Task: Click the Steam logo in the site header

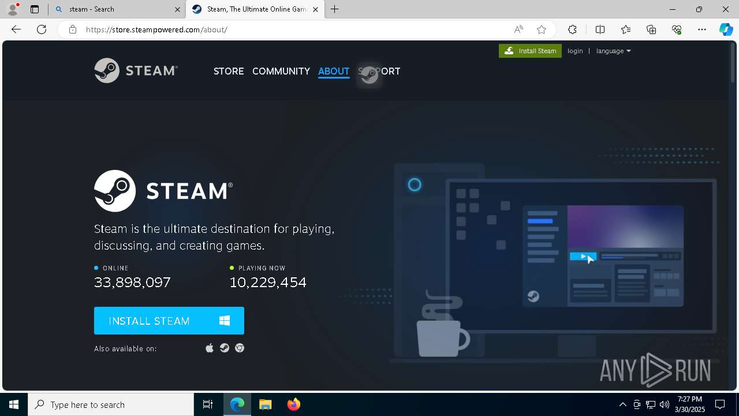Action: pyautogui.click(x=136, y=70)
